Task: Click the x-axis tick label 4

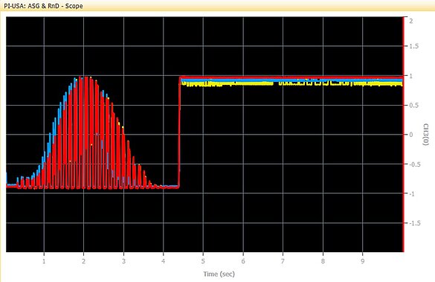Action: pyautogui.click(x=163, y=261)
